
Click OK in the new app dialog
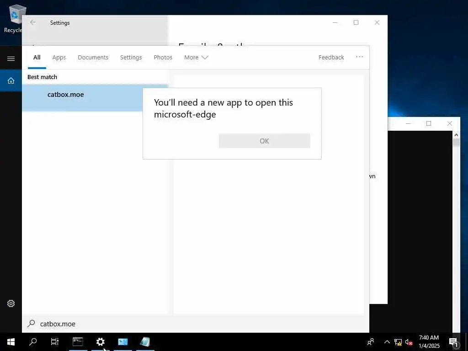click(x=265, y=141)
